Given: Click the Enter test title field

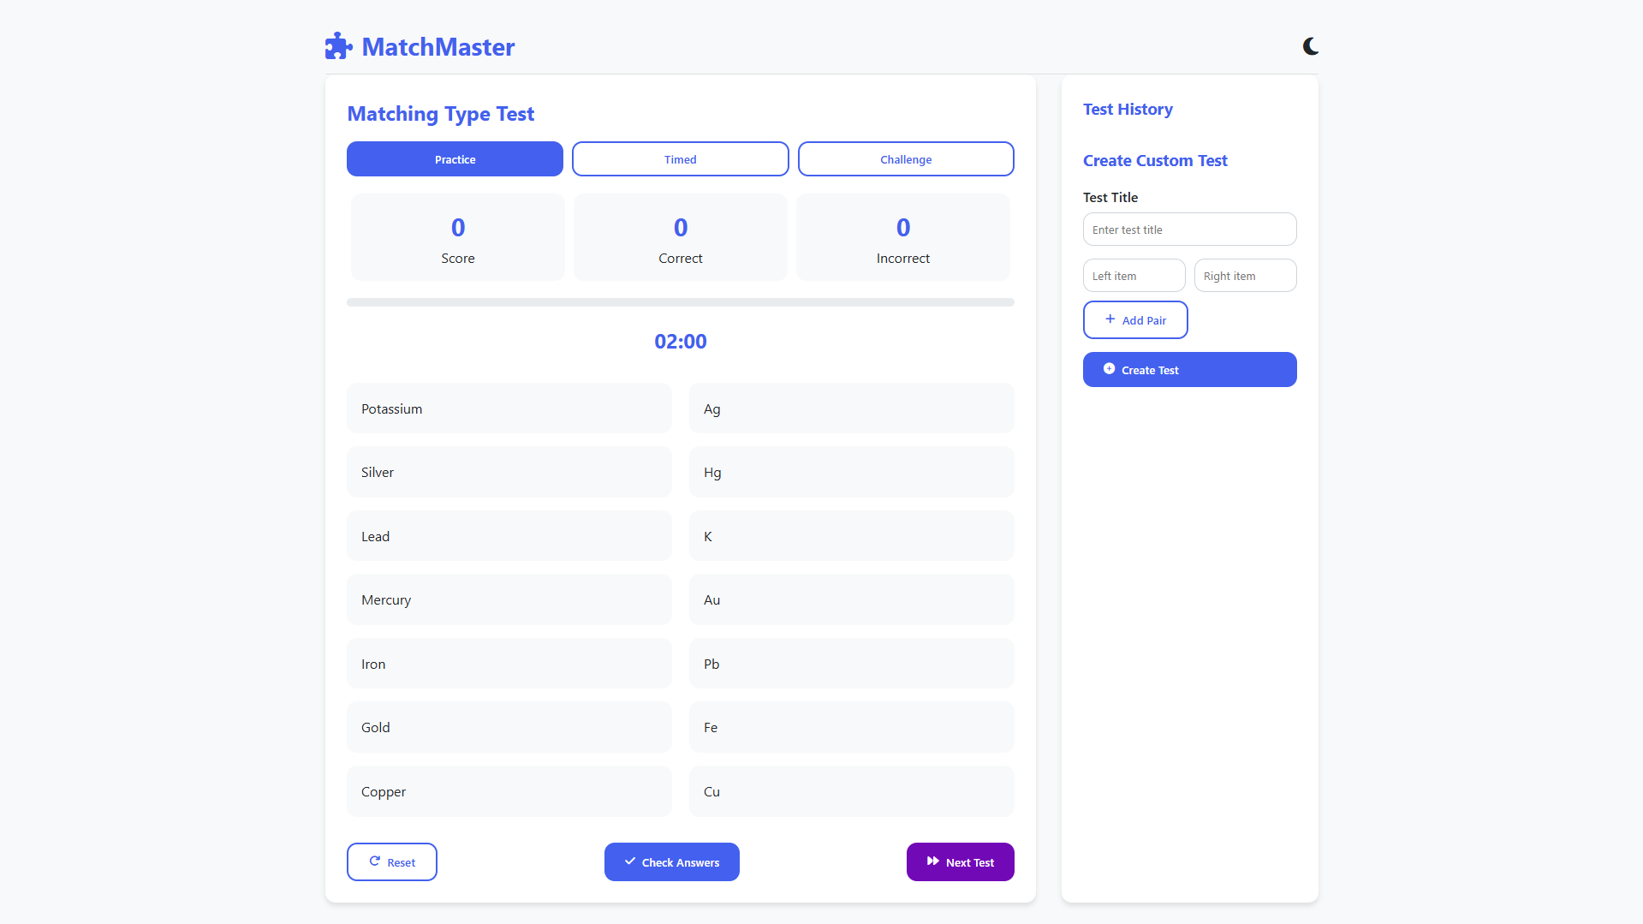Looking at the screenshot, I should pos(1189,230).
